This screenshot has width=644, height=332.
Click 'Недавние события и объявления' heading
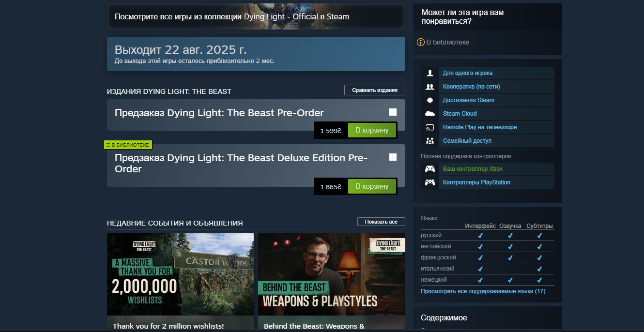coord(175,223)
